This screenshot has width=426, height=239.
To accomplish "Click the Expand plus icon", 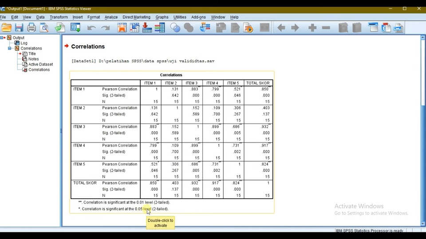I will pos(312,27).
